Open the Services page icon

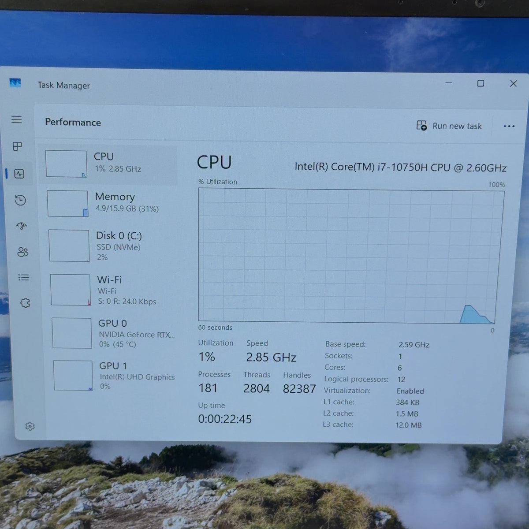[25, 303]
